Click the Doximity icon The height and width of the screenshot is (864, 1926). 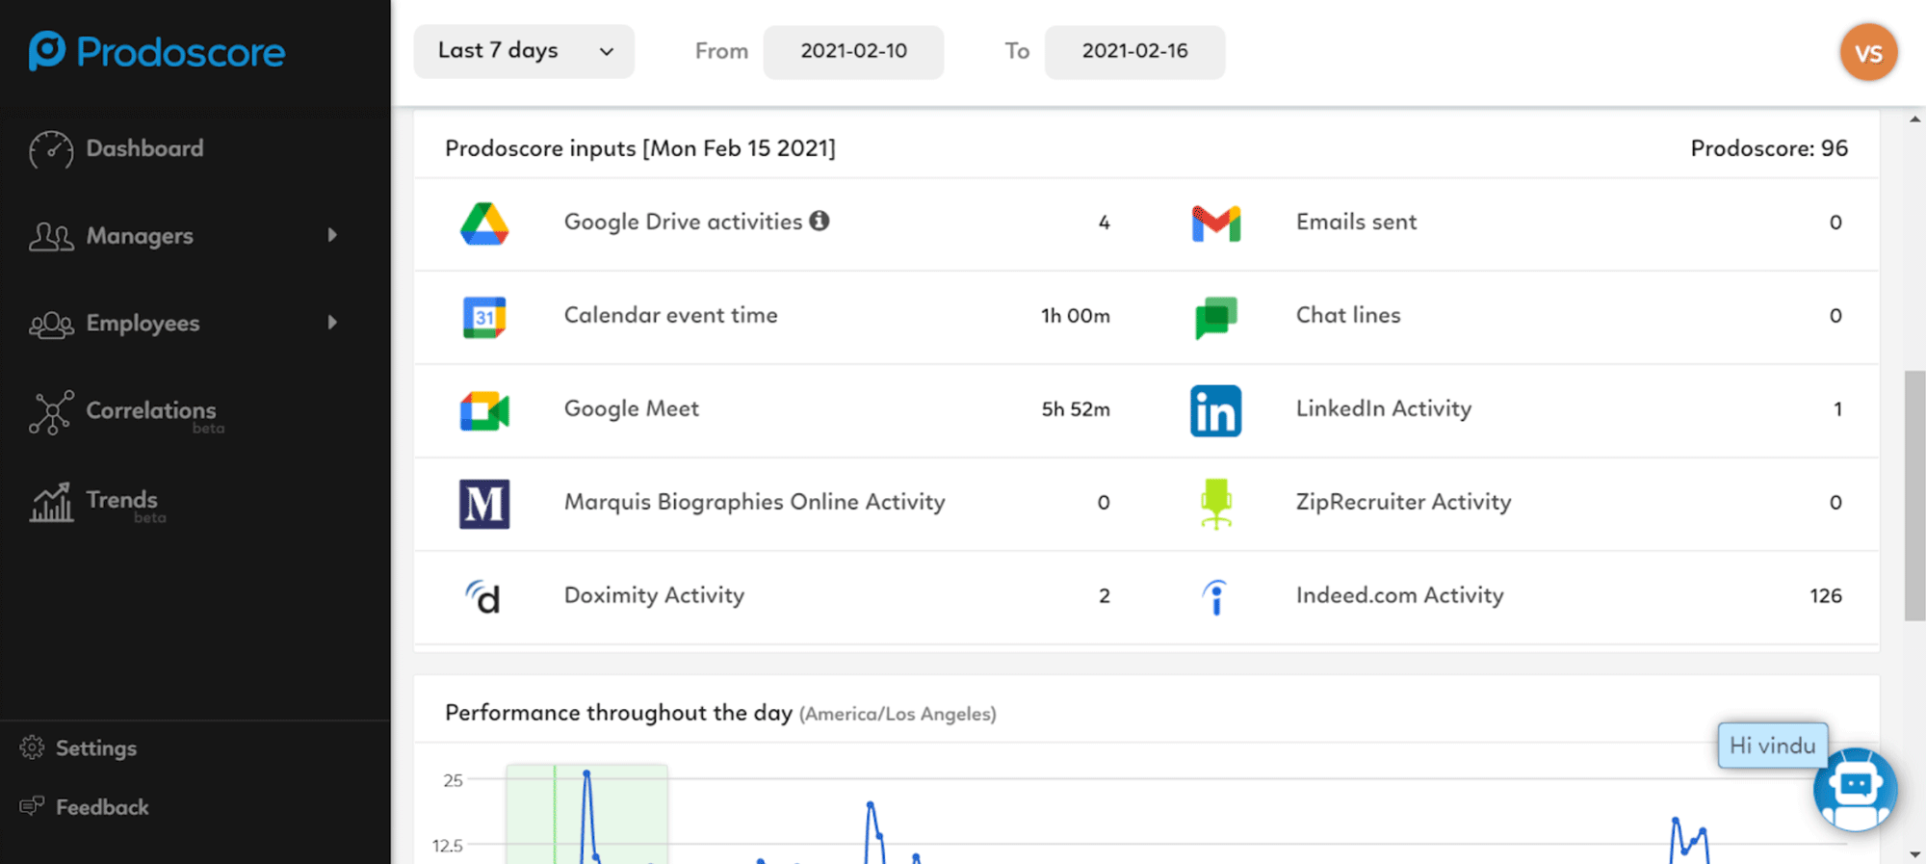[x=483, y=597]
